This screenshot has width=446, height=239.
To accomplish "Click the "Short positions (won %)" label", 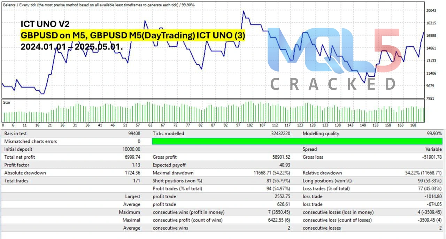I will tap(177, 181).
